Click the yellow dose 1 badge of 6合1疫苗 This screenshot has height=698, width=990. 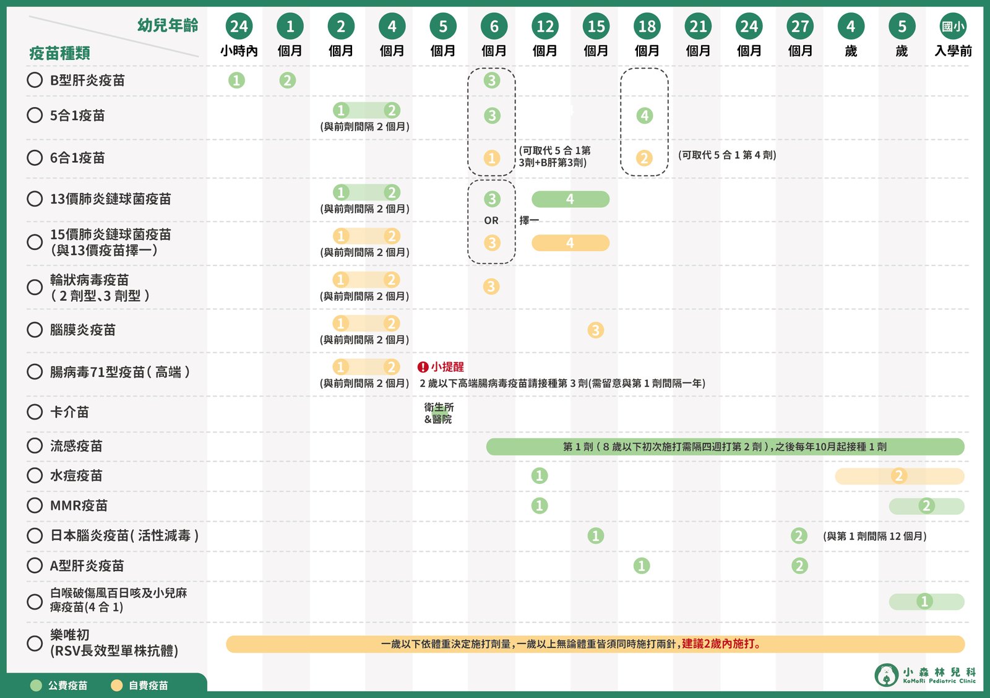[492, 158]
